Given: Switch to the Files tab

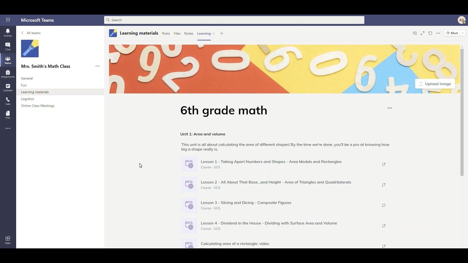Looking at the screenshot, I should [x=177, y=34].
